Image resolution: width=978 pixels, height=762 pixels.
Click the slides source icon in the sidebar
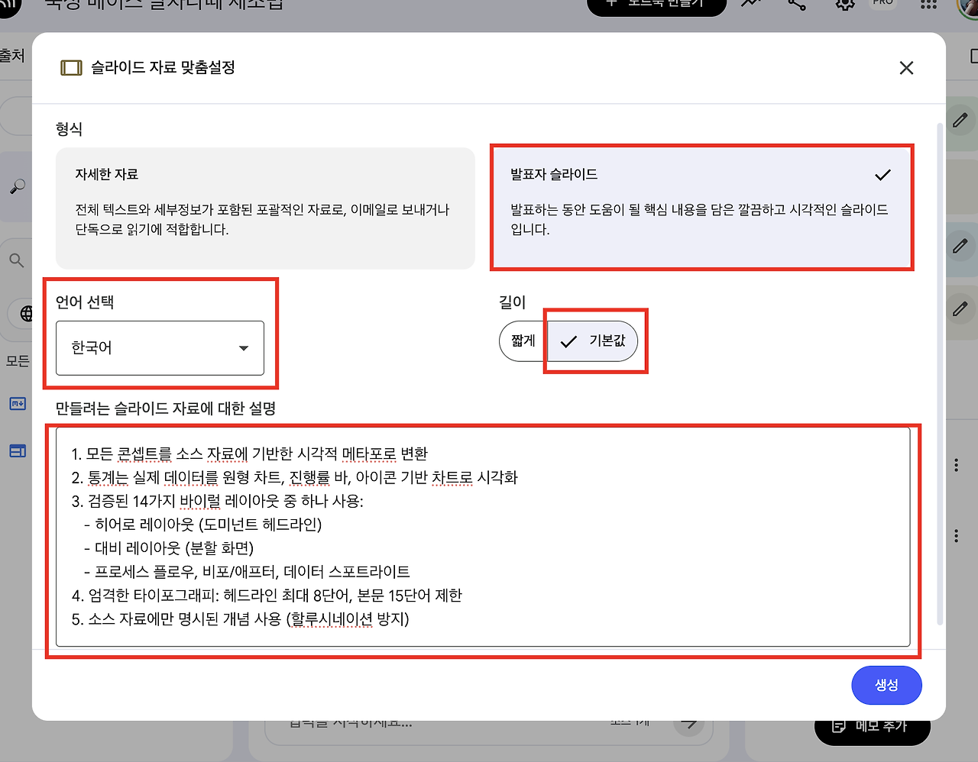point(17,450)
